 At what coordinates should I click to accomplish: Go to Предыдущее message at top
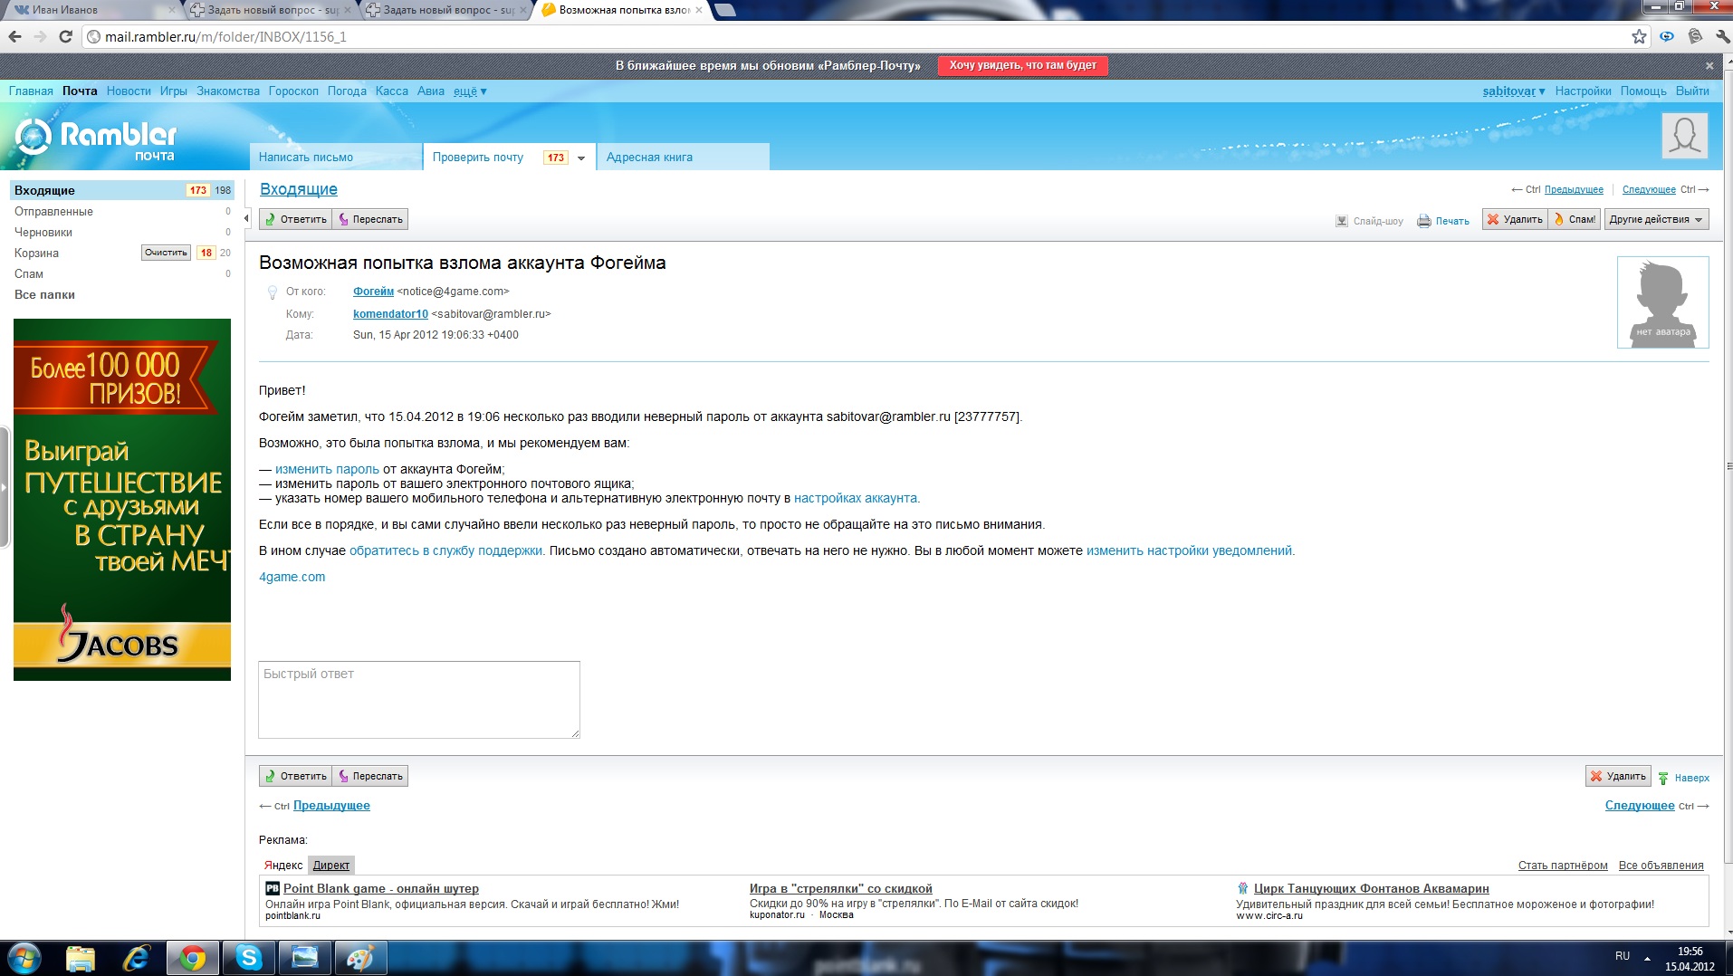1574,190
